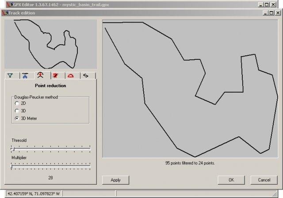Click the Multiplier slider track
This screenshot has height=198, width=283.
50,166
